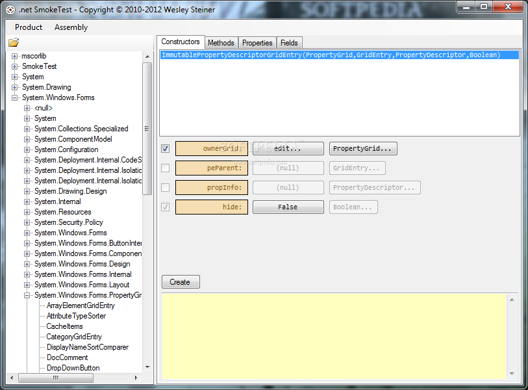Enable the propInfo checkbox
The image size is (528, 390).
(x=166, y=187)
